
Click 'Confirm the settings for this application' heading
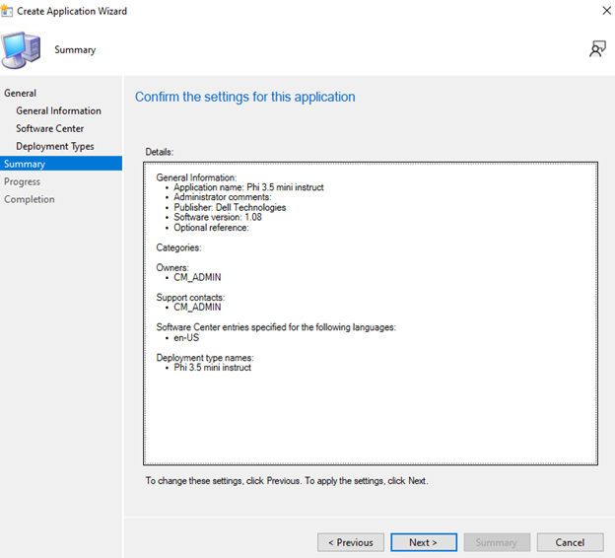point(245,97)
